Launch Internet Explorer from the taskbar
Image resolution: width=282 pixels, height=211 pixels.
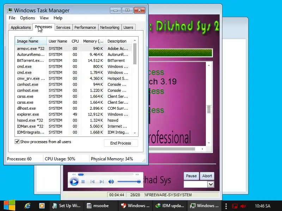[27, 206]
